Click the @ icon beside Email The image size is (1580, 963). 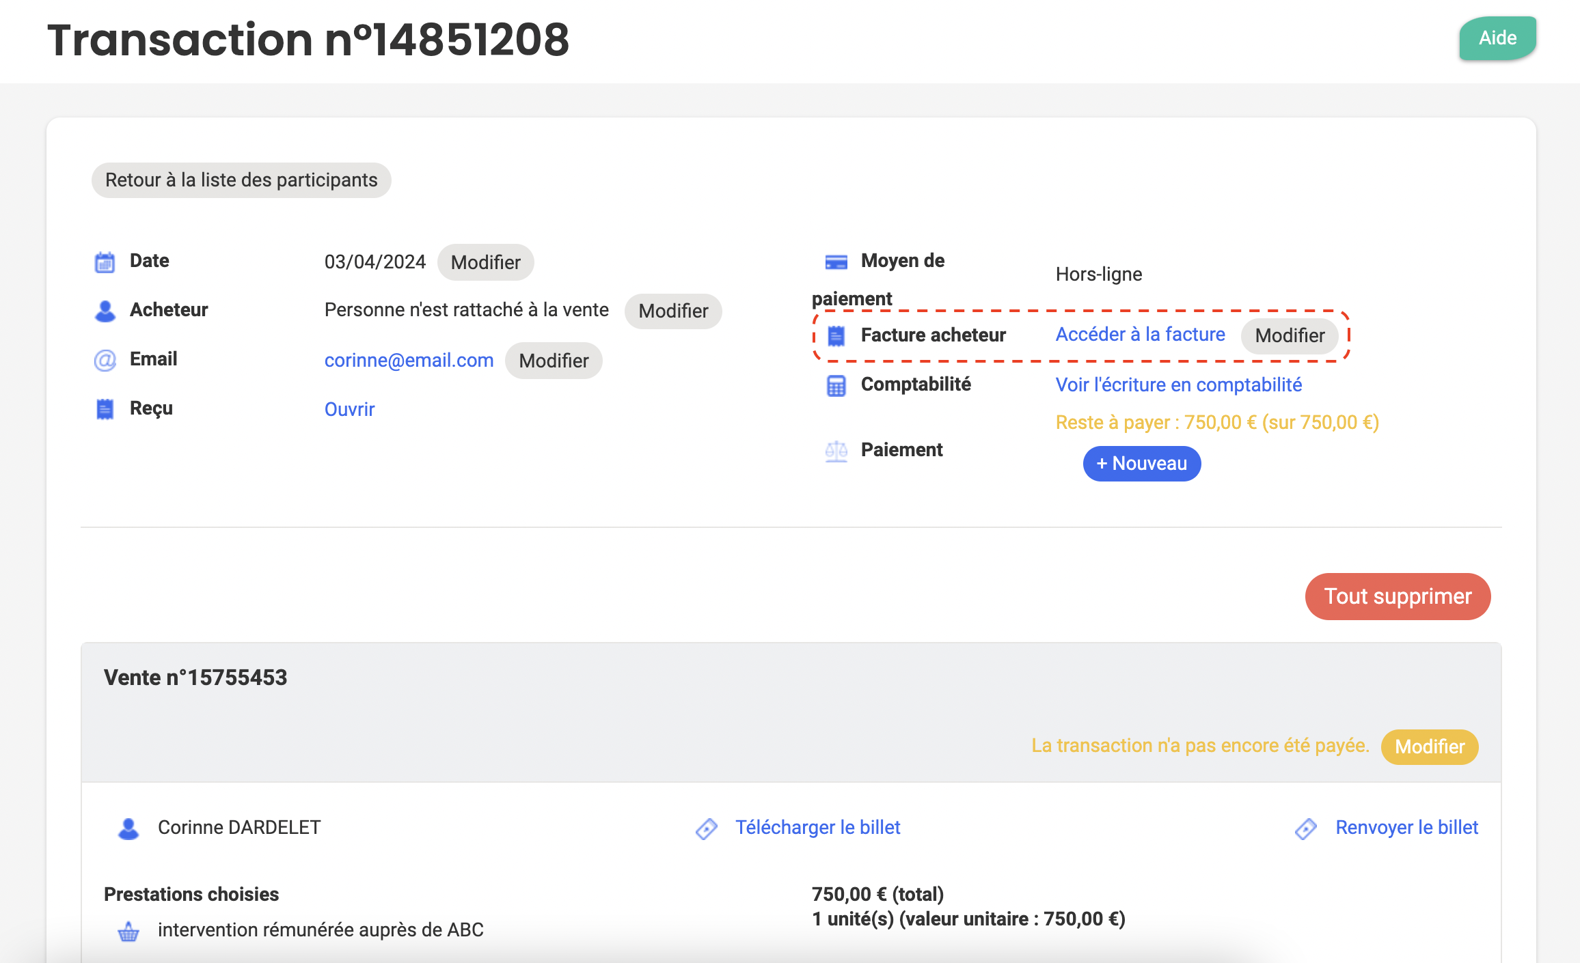click(x=105, y=360)
